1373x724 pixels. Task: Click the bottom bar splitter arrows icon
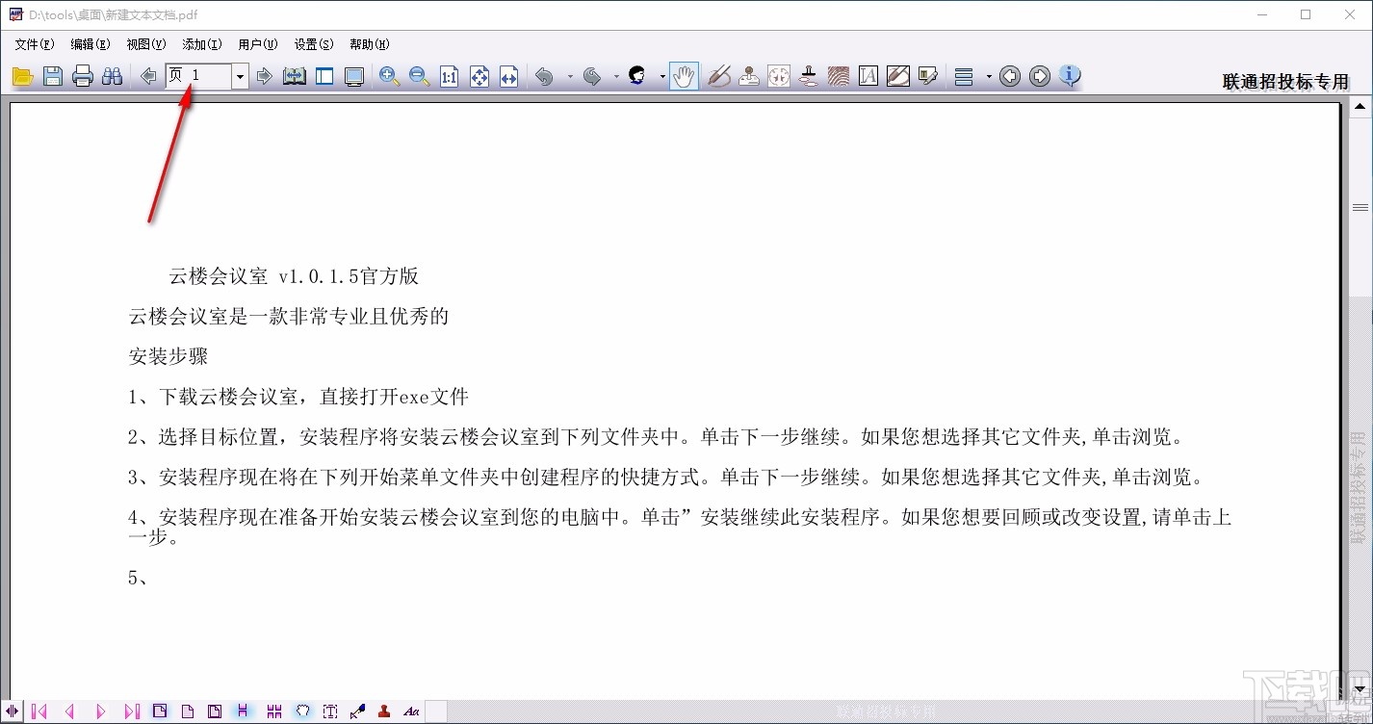[x=12, y=711]
